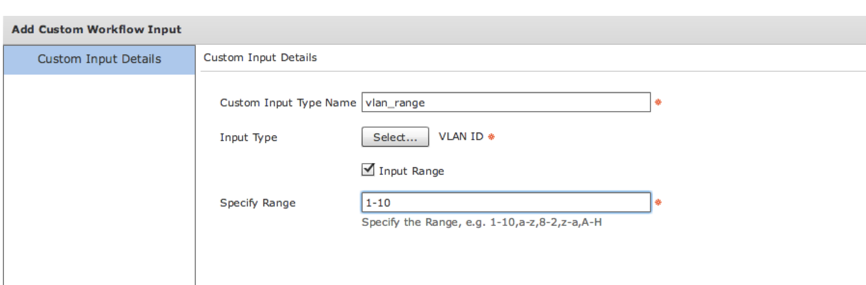Click the divider line under the pane heading
The image size is (866, 285).
tap(533, 71)
